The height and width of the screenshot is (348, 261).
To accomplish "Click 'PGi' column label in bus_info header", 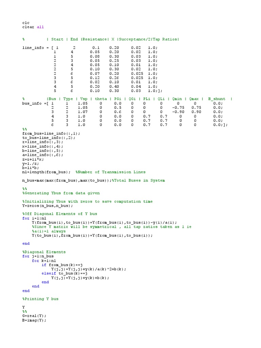I will [x=118, y=99].
